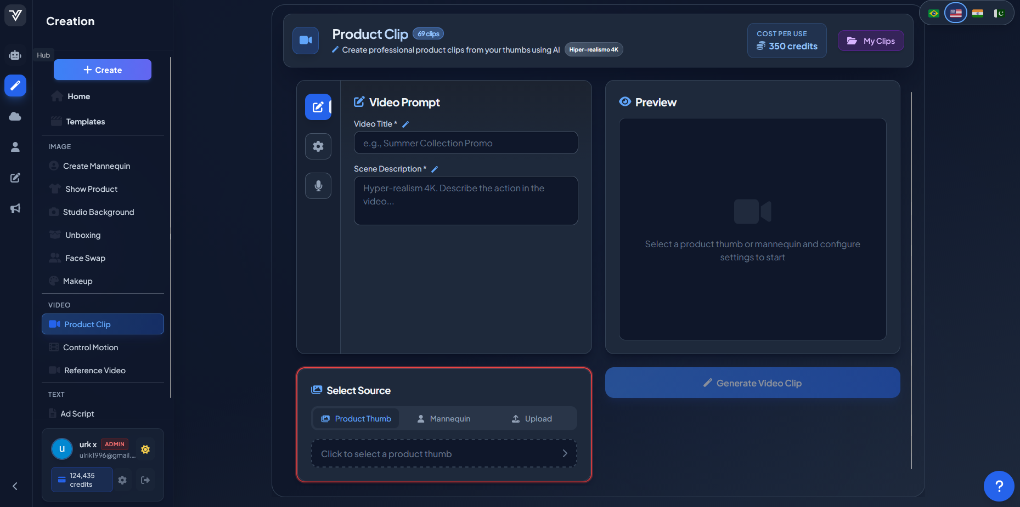Viewport: 1020px width, 507px height.
Task: Click the user avatar with letter u
Action: (62, 449)
